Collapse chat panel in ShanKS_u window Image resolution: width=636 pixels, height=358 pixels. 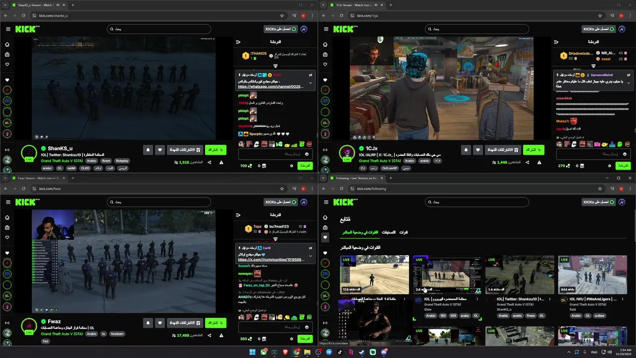pos(238,42)
